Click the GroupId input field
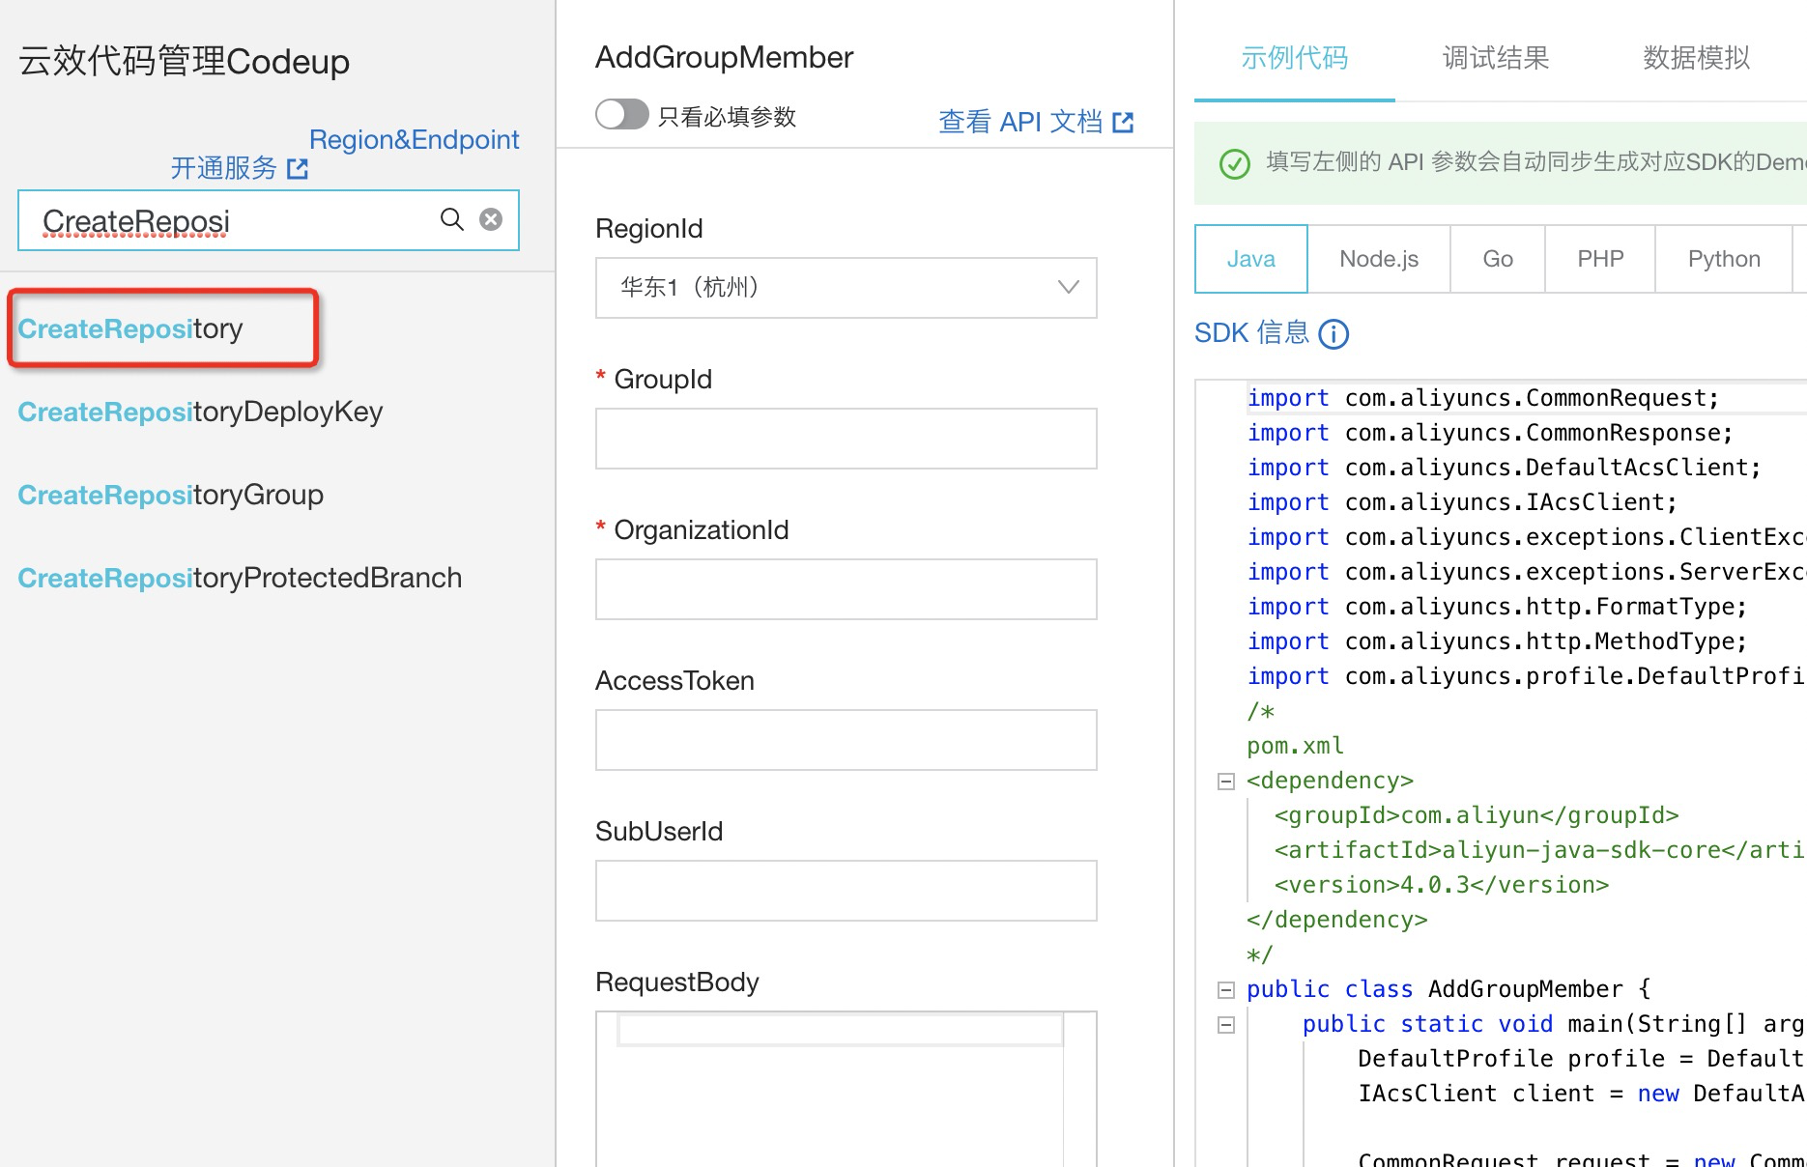The image size is (1807, 1167). pyautogui.click(x=846, y=439)
